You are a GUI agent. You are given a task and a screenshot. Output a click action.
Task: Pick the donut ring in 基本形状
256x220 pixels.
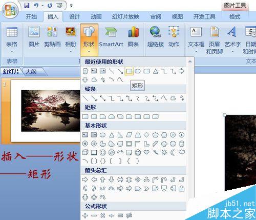(103, 152)
